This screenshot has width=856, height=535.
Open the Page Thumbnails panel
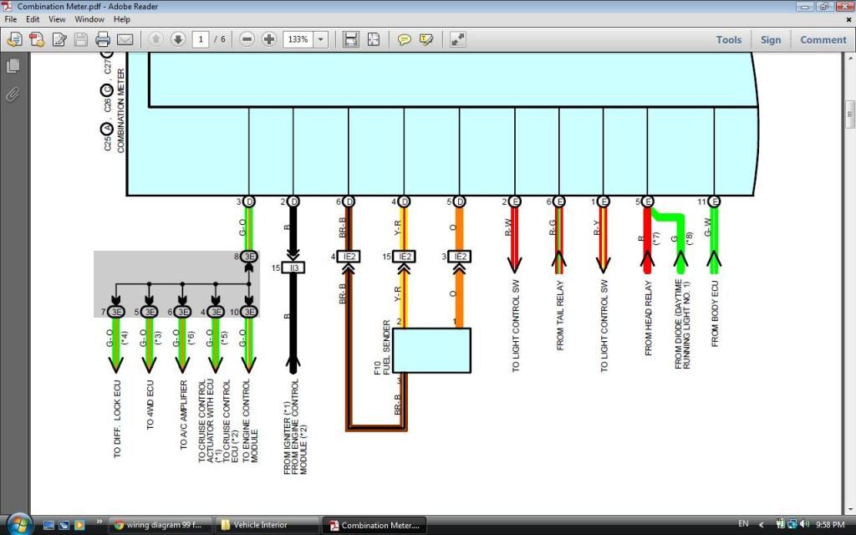(x=13, y=65)
